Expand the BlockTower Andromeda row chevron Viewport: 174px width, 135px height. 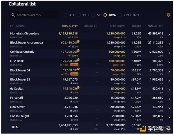click(x=169, y=44)
